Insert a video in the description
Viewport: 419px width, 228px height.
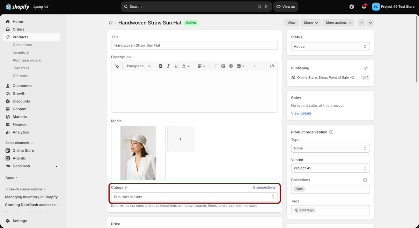point(231,66)
